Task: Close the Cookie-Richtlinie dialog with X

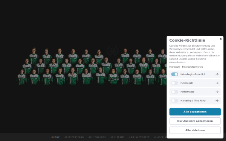Action: click(221, 39)
